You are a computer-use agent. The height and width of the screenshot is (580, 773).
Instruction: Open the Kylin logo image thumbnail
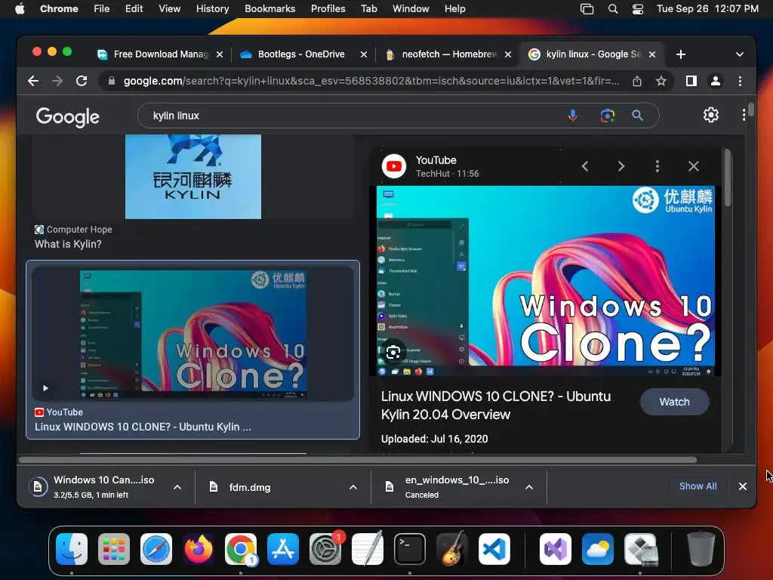click(193, 177)
